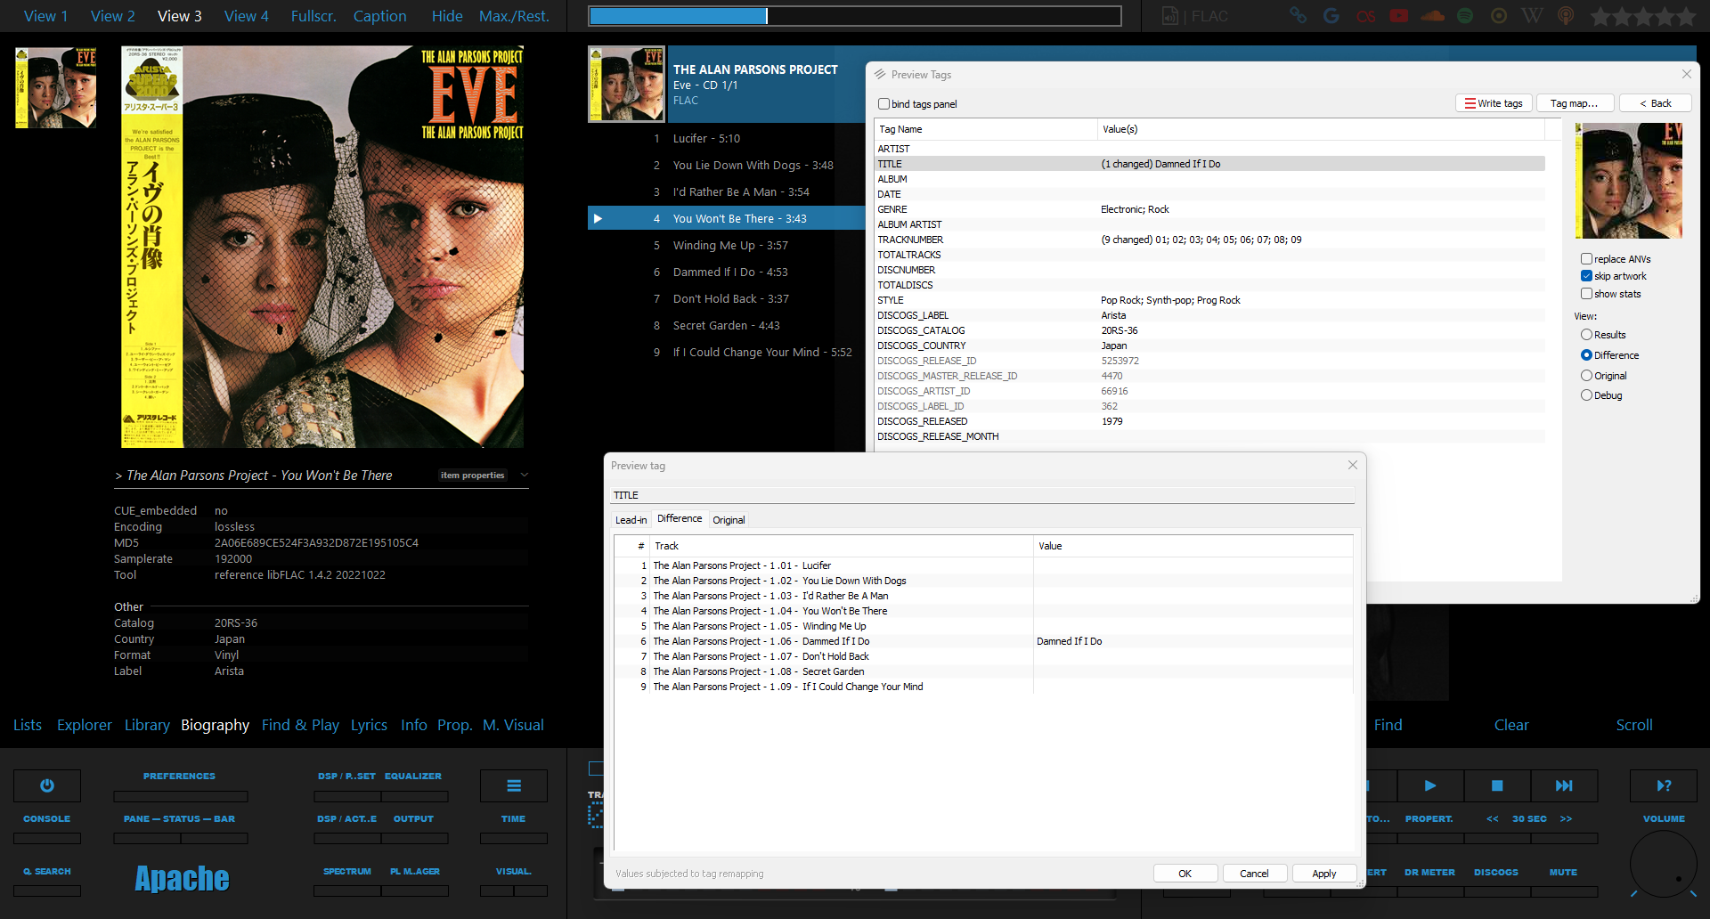Click the DR METER button
Screen dimensions: 1710x919
pyautogui.click(x=1429, y=872)
